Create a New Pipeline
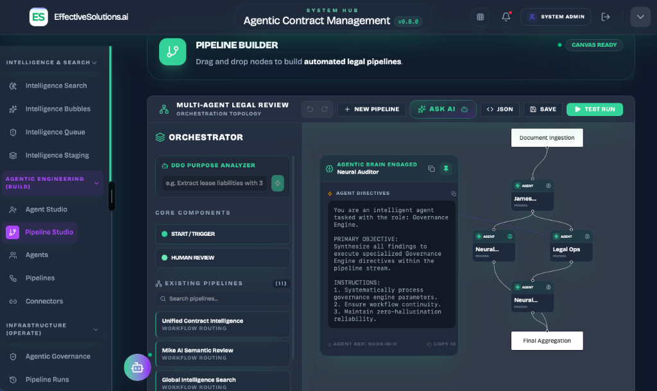This screenshot has height=391, width=657. 371,109
